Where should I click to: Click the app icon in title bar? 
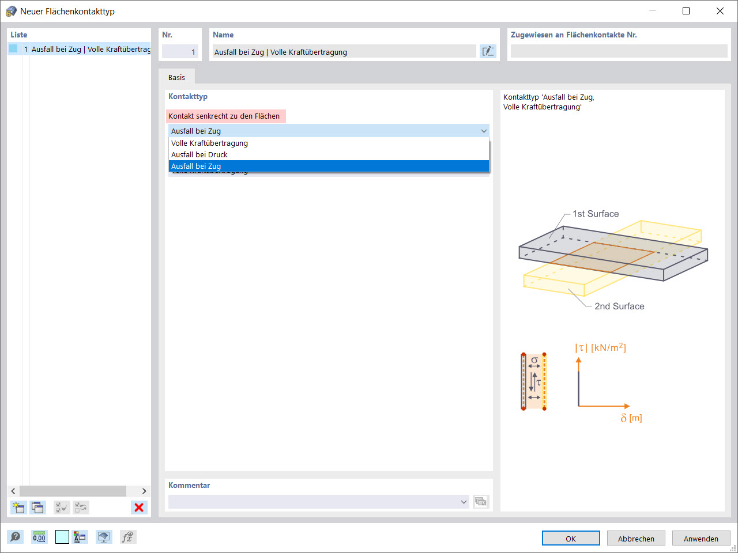click(x=11, y=11)
